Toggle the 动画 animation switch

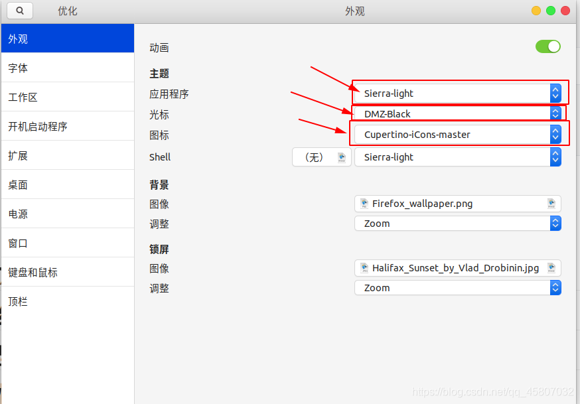548,46
